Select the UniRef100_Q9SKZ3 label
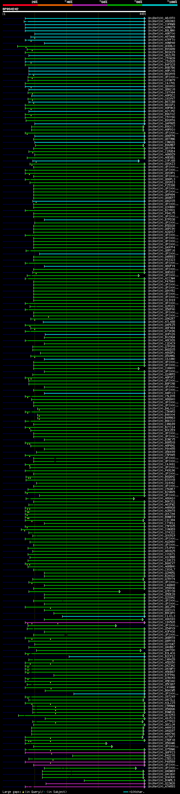 pyautogui.click(x=161, y=164)
